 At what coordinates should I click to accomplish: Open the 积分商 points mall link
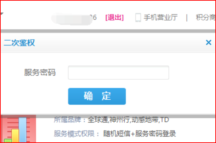pyautogui.click(x=205, y=17)
